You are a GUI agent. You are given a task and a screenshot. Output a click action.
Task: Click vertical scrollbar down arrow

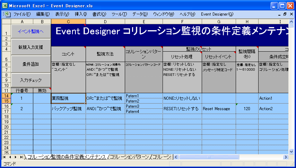(x=291, y=151)
